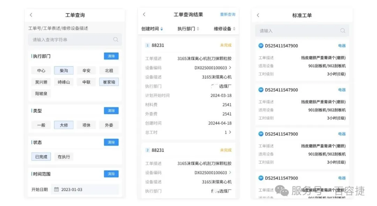Choose the 在执行 status option
The height and width of the screenshot is (206, 377).
point(64,157)
